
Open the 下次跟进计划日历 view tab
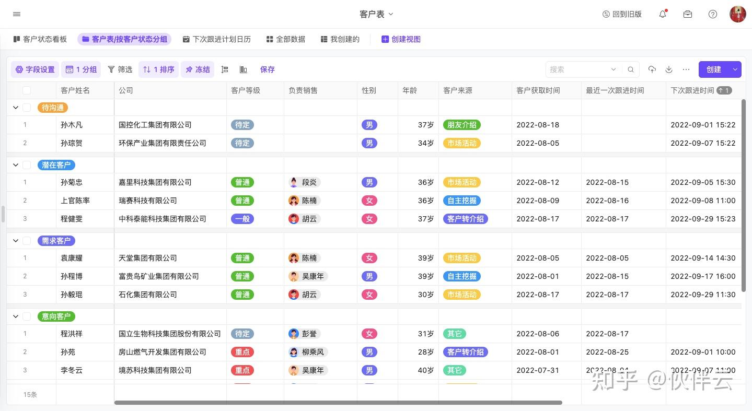tap(217, 39)
